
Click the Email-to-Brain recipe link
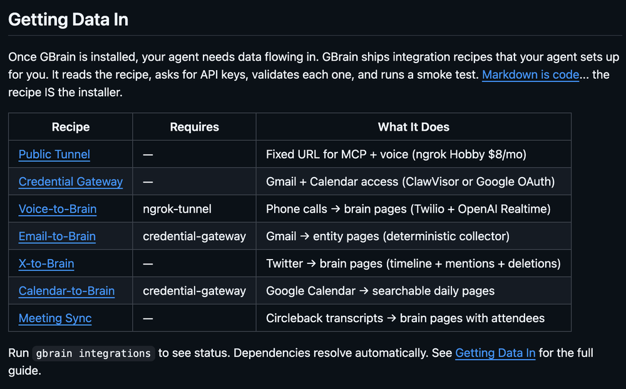pyautogui.click(x=57, y=236)
